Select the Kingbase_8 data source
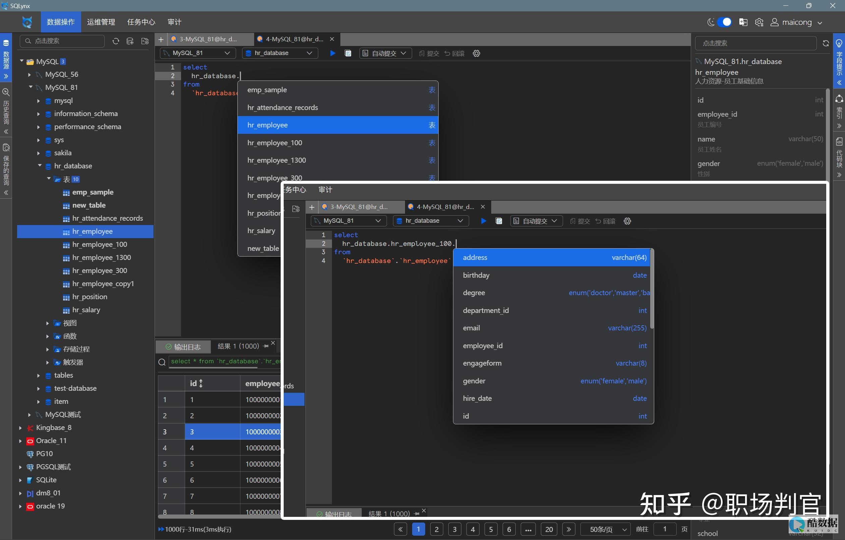The image size is (845, 540). click(x=54, y=428)
